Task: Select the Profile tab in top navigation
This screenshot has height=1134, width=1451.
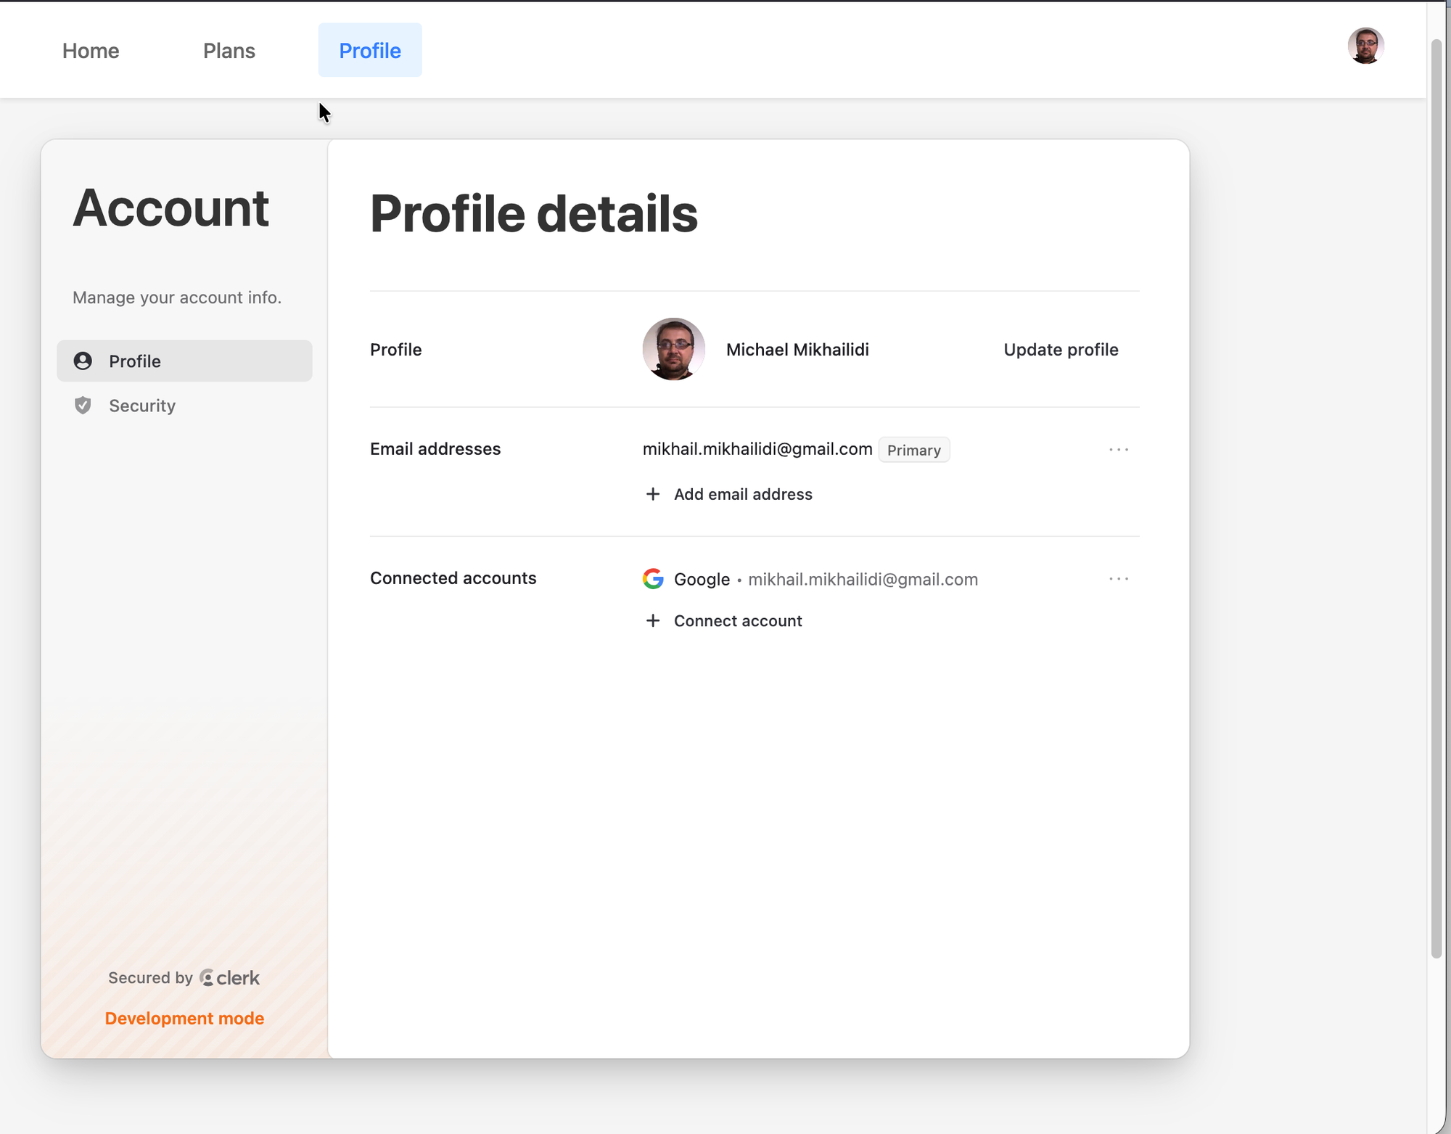Action: [370, 51]
